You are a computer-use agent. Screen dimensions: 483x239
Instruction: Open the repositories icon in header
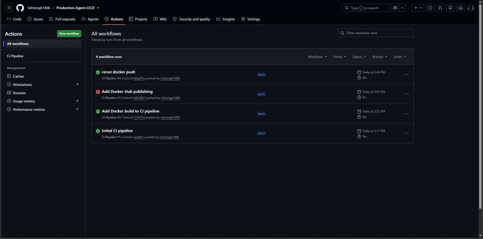(x=450, y=8)
